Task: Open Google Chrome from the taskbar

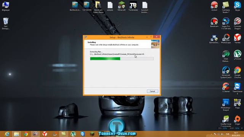Action: coord(26,134)
